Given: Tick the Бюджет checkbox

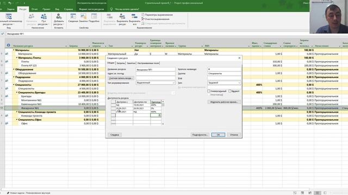Looking at the screenshot, I should [x=230, y=91].
